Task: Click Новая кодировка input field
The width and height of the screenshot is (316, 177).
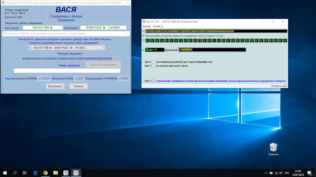Action: click(x=67, y=71)
